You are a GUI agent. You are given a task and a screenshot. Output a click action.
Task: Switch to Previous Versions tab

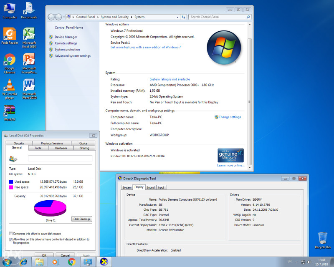(52, 143)
